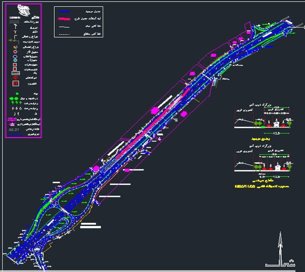The height and width of the screenshot is (272, 305).
Task: Select the blue circle legend symbol
Action: (x=15, y=57)
